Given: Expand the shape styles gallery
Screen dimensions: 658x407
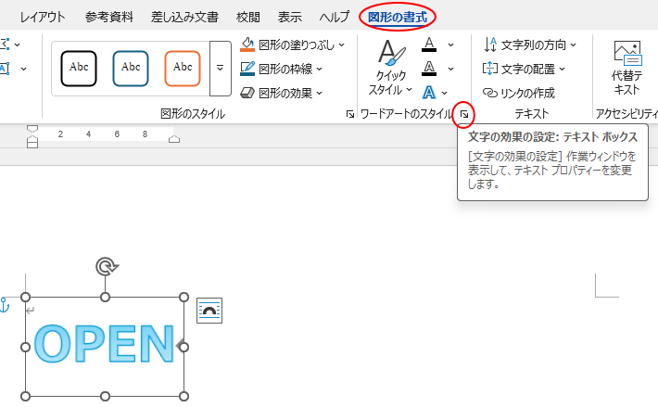Looking at the screenshot, I should coord(221,69).
